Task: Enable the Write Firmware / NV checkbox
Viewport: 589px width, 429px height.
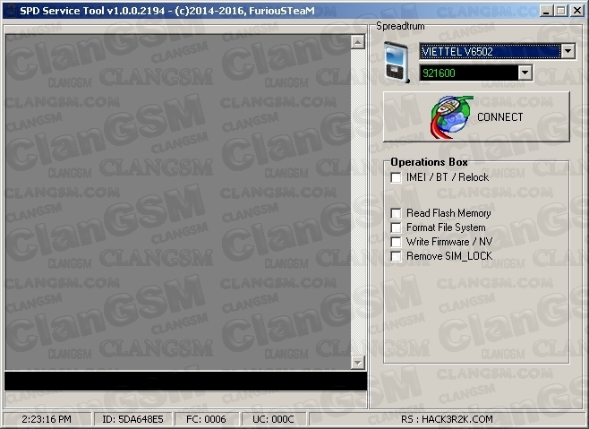Action: [x=396, y=242]
